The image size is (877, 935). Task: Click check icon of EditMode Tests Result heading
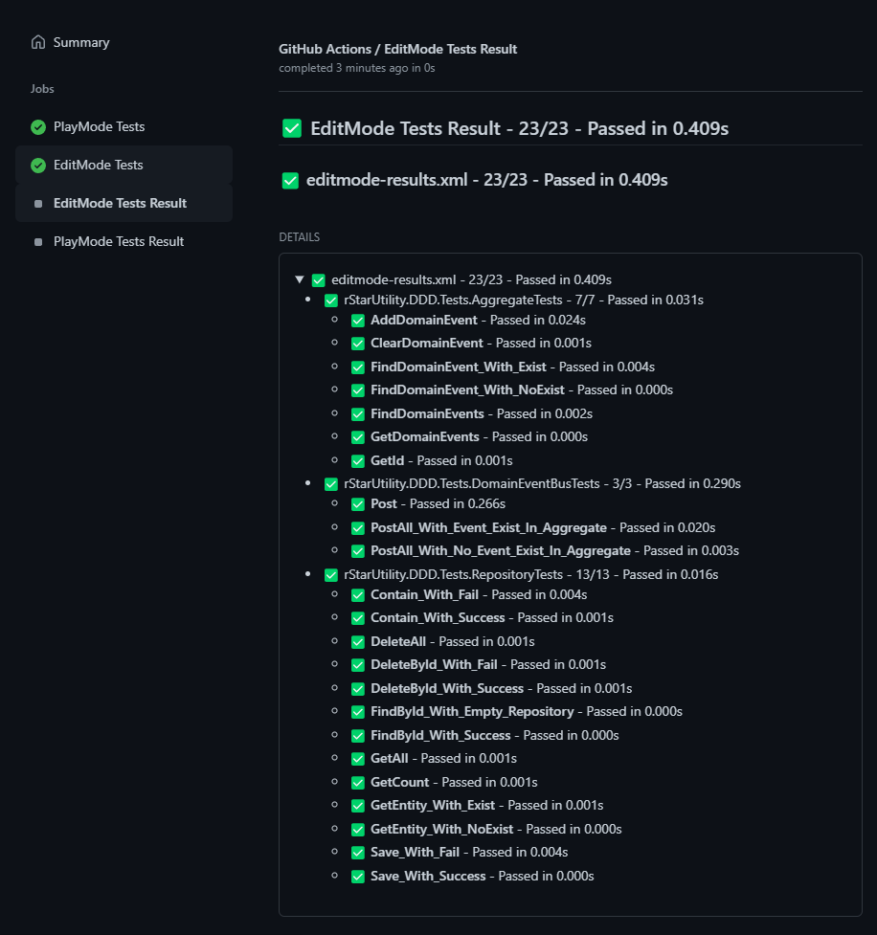[292, 128]
